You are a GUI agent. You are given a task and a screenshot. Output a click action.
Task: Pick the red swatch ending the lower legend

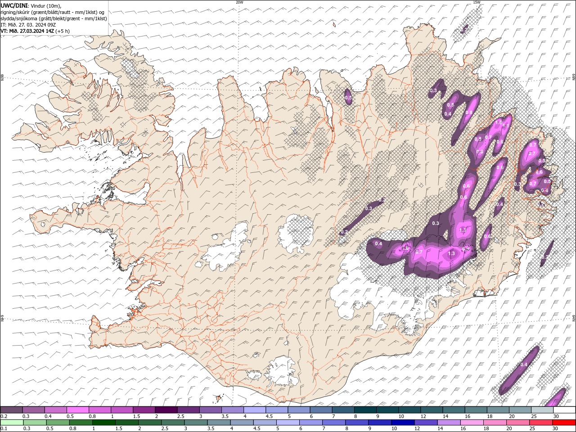564,422
